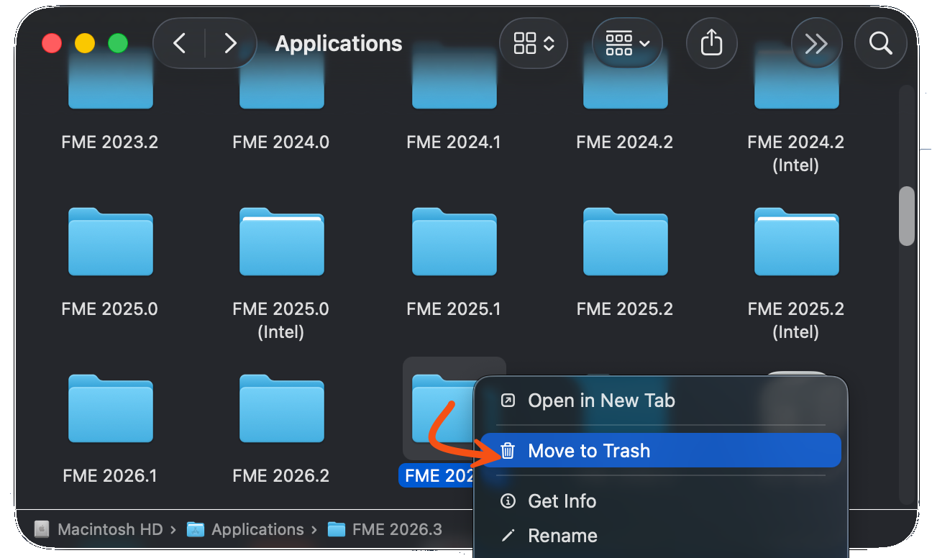Choose Open in New Tab from context menu
The image size is (932, 558).
click(660, 401)
